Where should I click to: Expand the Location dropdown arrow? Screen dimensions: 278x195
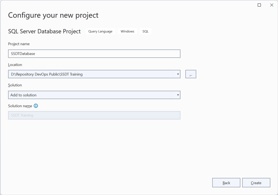(178, 74)
